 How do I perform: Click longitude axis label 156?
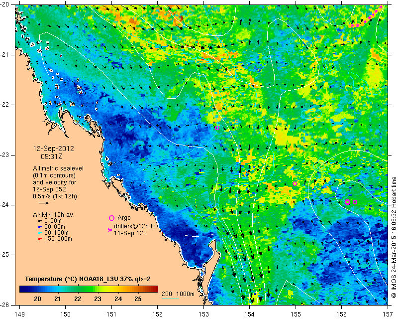[342, 314]
